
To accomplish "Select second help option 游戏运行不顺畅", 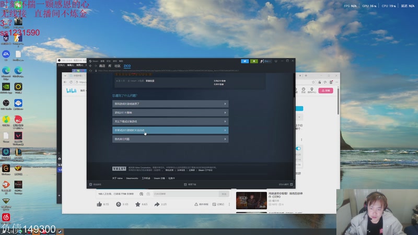I will 170,112.
